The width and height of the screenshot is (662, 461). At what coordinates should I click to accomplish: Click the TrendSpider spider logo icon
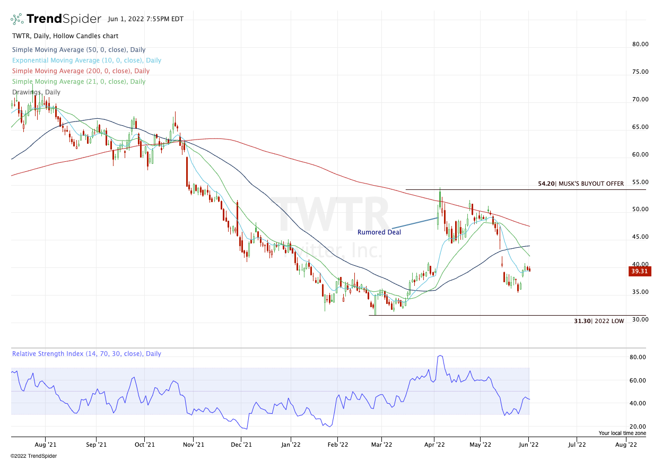pyautogui.click(x=17, y=19)
